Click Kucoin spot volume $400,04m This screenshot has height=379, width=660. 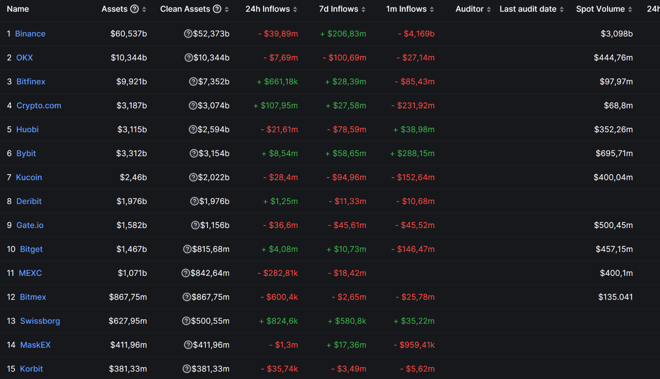click(613, 177)
